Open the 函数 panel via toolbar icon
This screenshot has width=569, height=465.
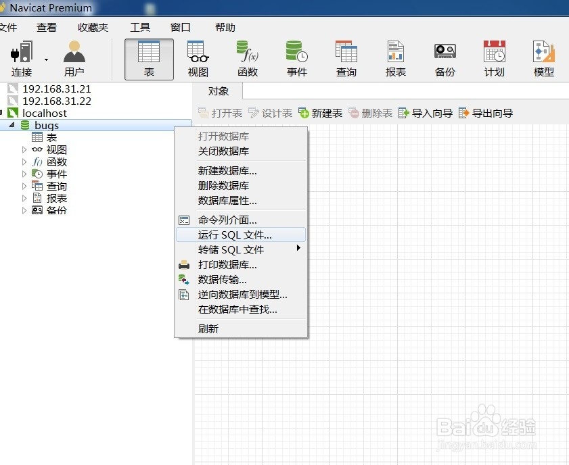(247, 57)
